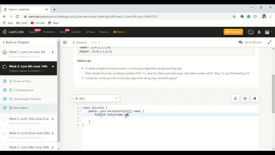Open the Problems menu item

click(x=49, y=32)
